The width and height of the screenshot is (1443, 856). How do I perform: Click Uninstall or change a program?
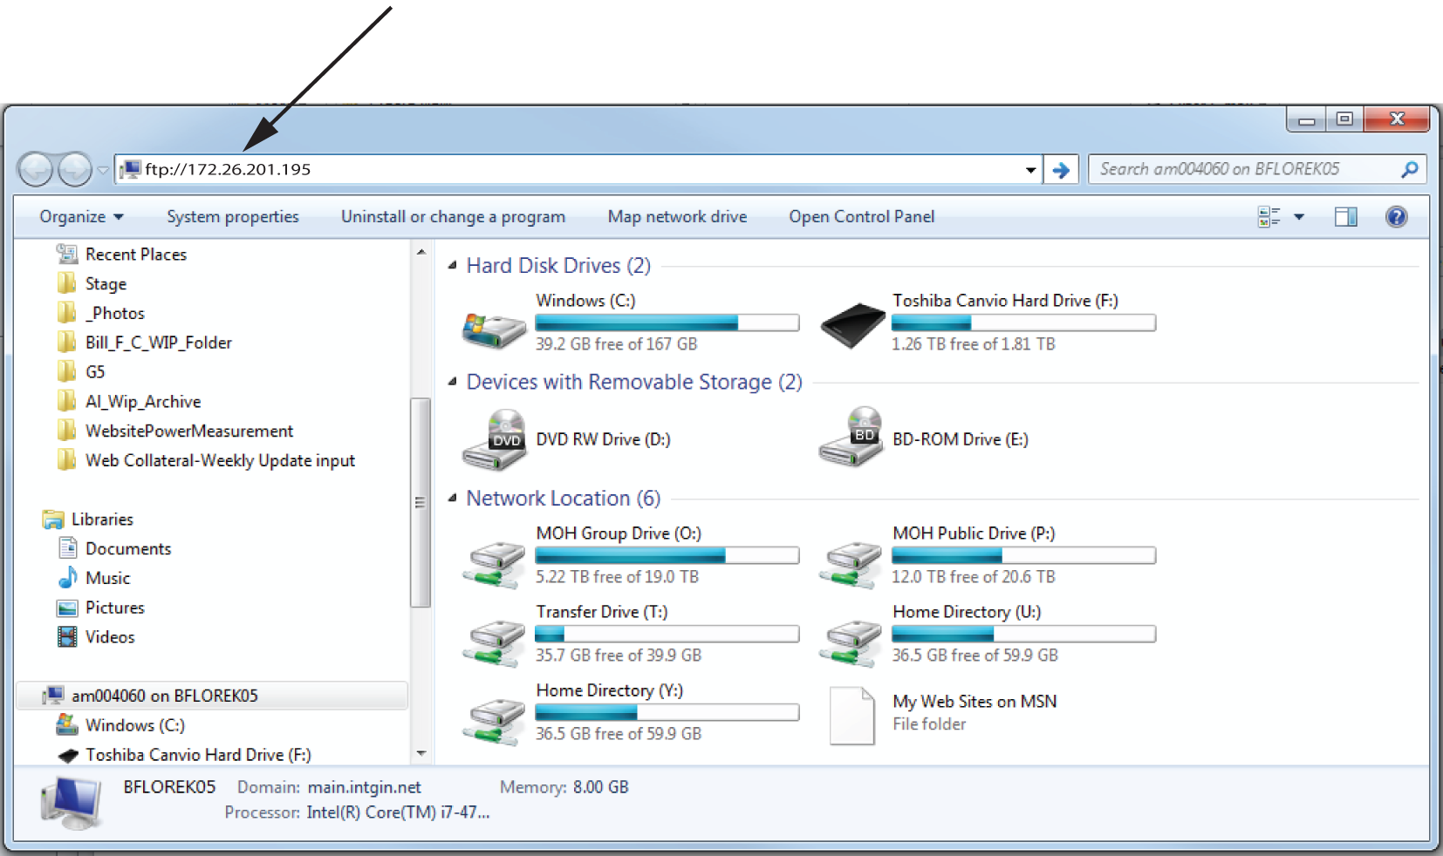(453, 217)
